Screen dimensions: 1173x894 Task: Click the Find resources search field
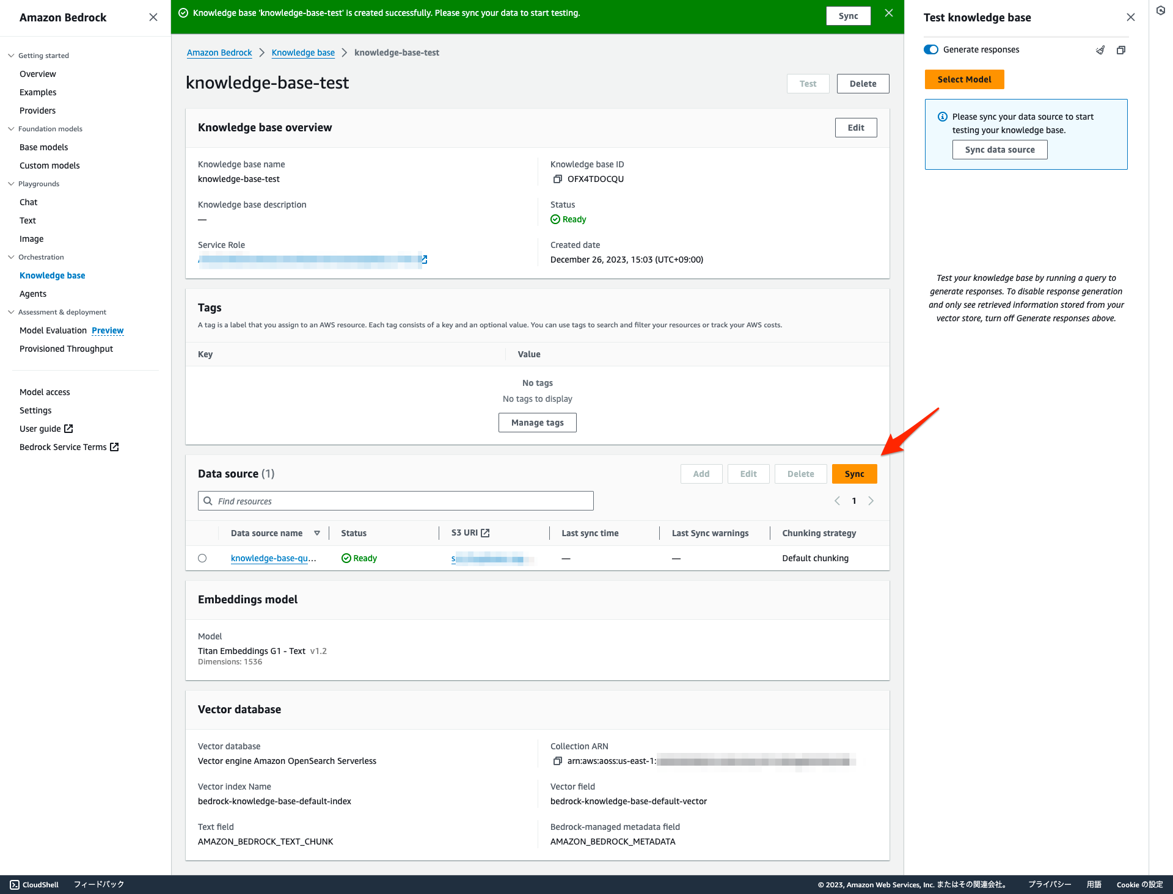tap(396, 501)
